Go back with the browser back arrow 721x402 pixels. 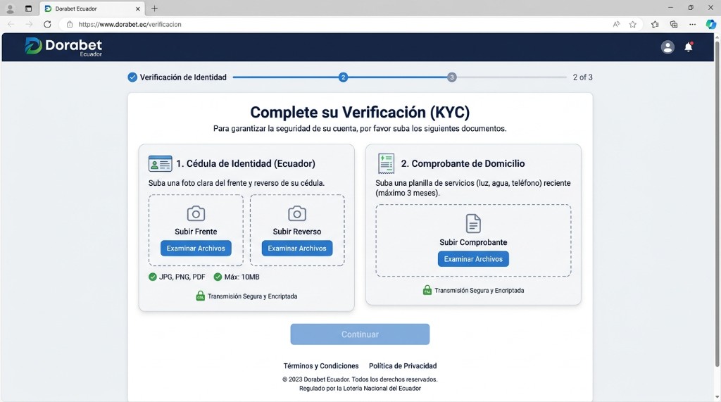click(11, 25)
